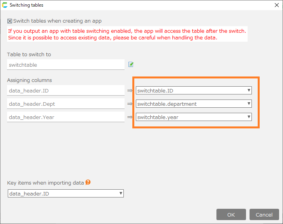Select the data_header.Year source column field
The image size is (283, 224).
pos(65,117)
